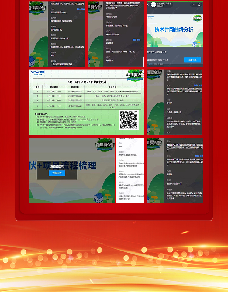
Task: Click the 创维光伏学习平台 round avatar
Action: (x=153, y=5)
